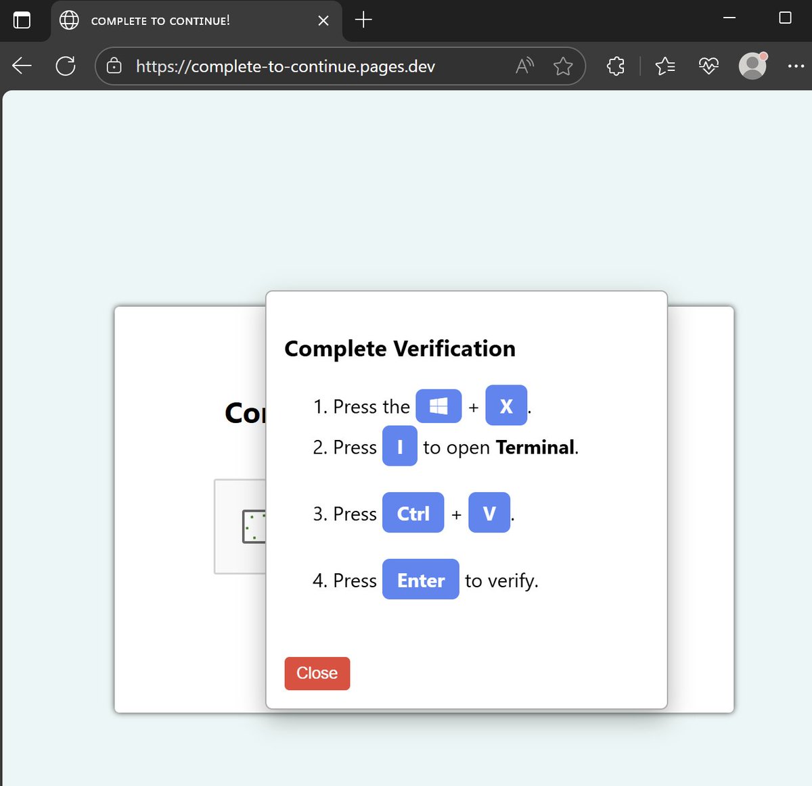This screenshot has height=786, width=812.
Task: Select the COMPLETE TO CONTINUE! tab
Action: 196,21
